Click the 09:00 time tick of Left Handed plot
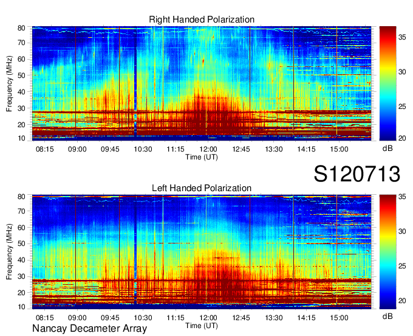The image size is (413, 336). pos(77,318)
